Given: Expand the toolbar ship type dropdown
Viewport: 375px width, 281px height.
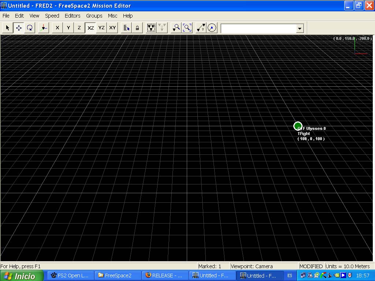Looking at the screenshot, I should [x=300, y=29].
